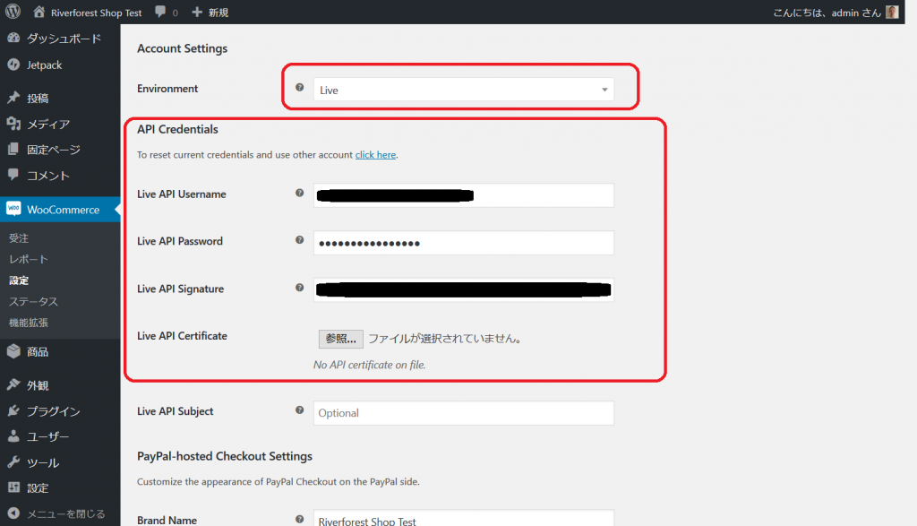
Task: Click the WordPress logo icon in admin bar
Action: click(x=13, y=13)
